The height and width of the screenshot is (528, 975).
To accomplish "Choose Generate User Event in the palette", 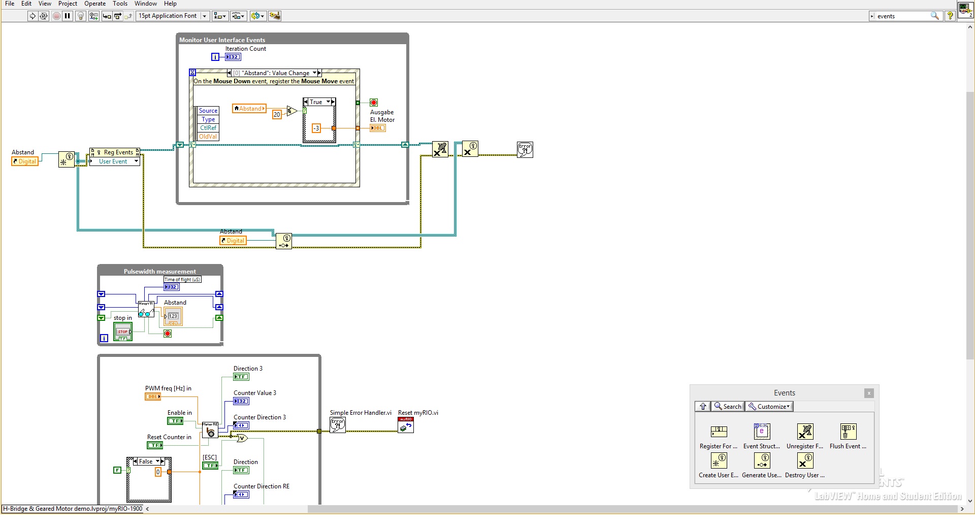I will [761, 461].
